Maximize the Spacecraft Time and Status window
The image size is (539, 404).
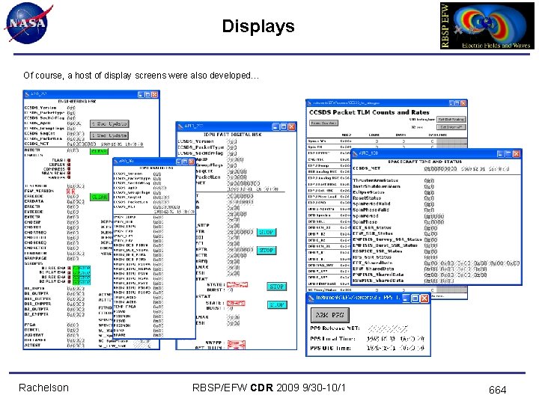pos(508,154)
